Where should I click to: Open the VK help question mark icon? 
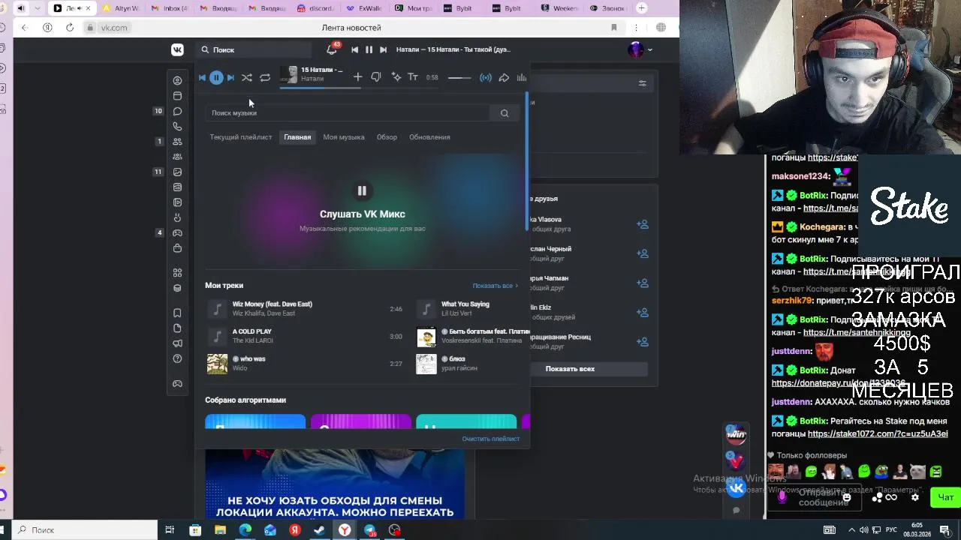pos(177,358)
